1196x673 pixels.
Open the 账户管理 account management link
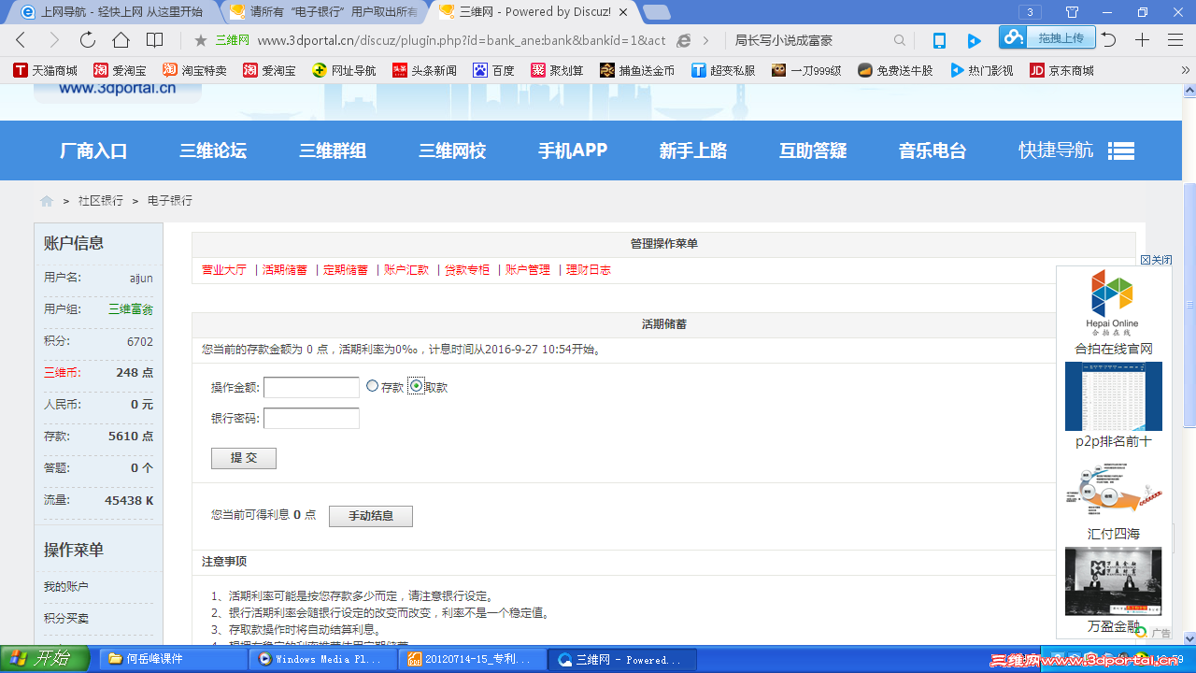(x=528, y=270)
